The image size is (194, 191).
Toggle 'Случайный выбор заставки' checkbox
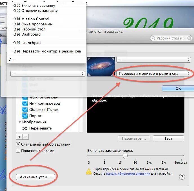coord(18,144)
